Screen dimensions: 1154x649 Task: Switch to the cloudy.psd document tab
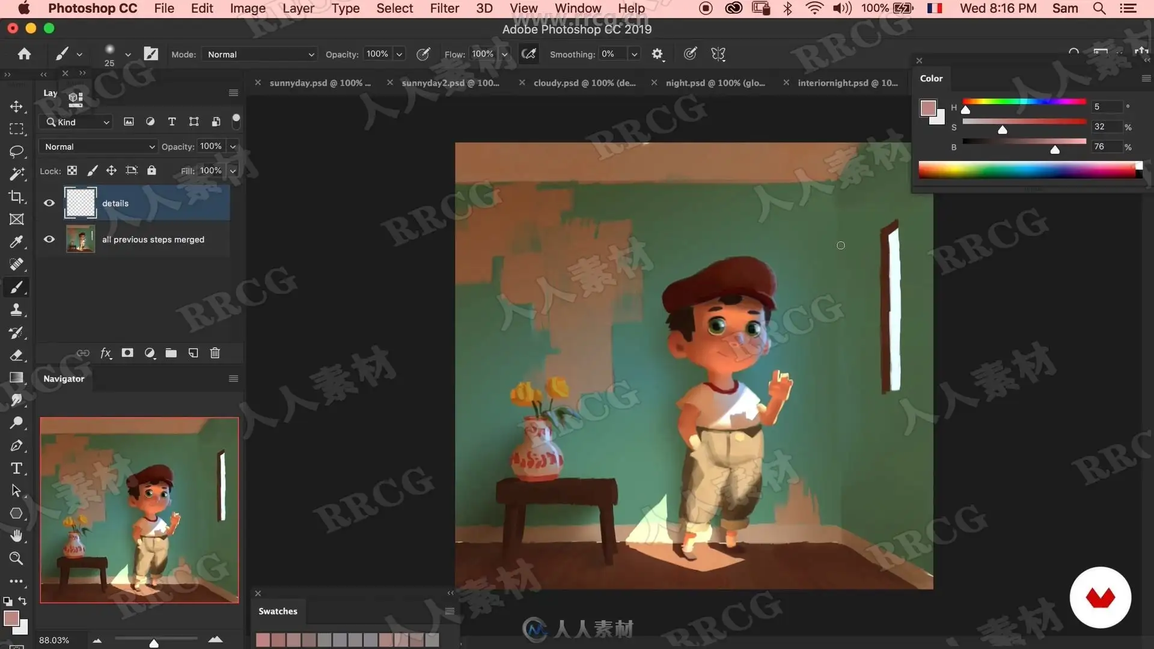pos(584,83)
